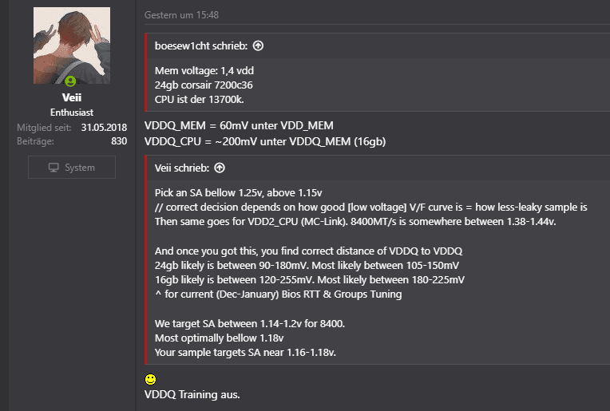Click the green online status icon on the avatar
Screen dimensions: 610x411
(71, 81)
